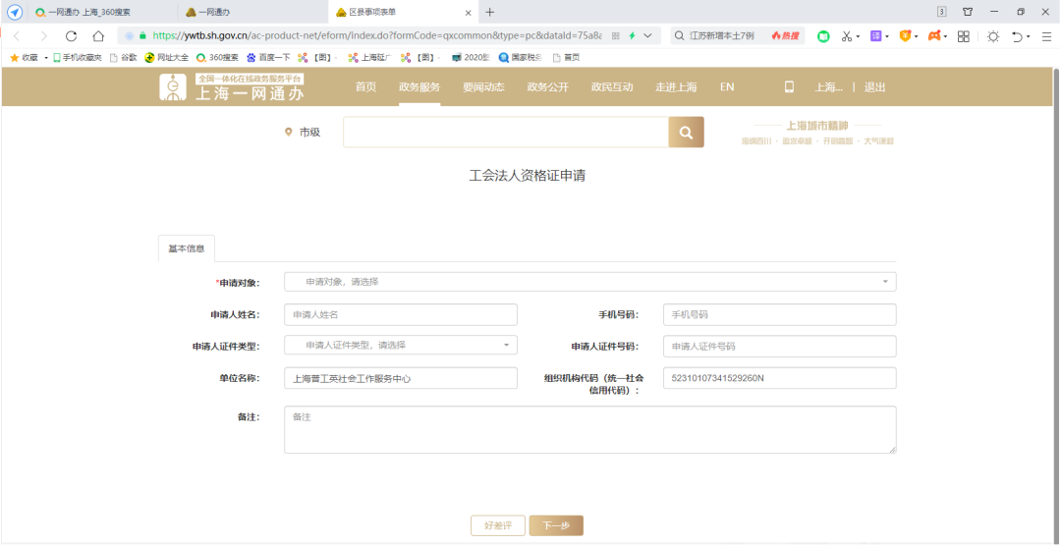Open 政务服务 navigation menu item
The image size is (1061, 545).
click(x=419, y=86)
